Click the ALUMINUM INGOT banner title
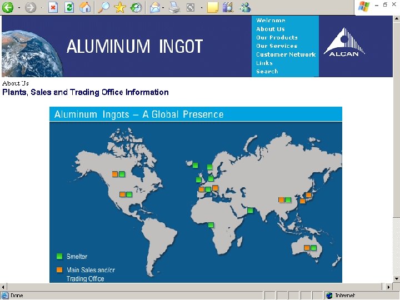 coord(134,46)
